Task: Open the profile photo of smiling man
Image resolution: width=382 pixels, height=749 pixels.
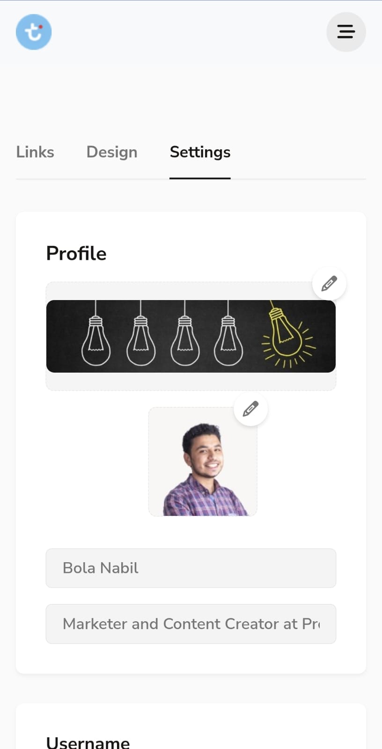Action: click(x=203, y=462)
